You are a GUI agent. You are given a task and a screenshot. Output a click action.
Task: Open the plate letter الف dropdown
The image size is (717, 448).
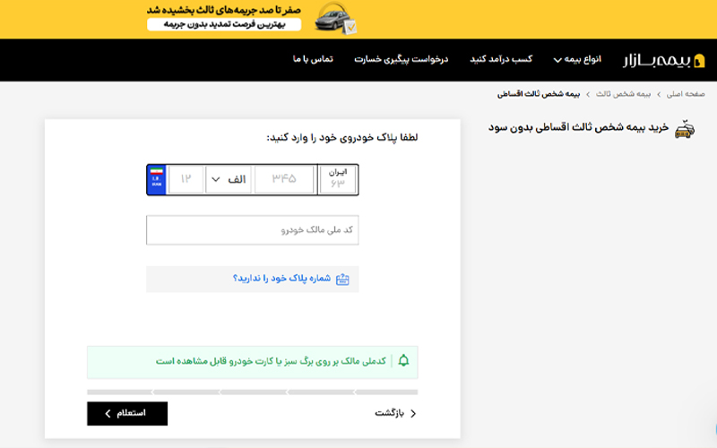228,179
